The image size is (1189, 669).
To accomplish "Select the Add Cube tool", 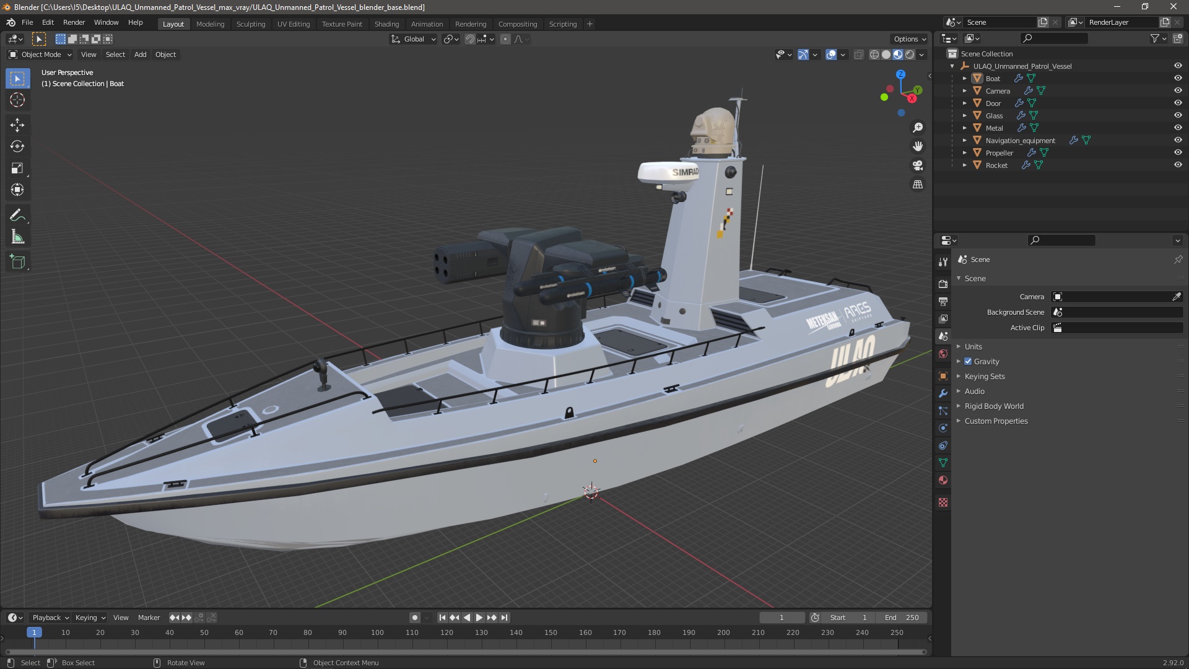I will [x=17, y=262].
